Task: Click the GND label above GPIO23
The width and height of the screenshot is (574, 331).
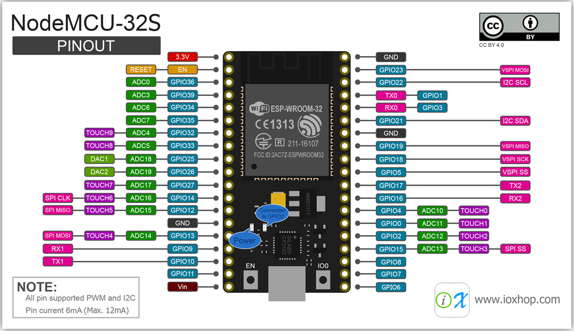Action: pos(391,57)
